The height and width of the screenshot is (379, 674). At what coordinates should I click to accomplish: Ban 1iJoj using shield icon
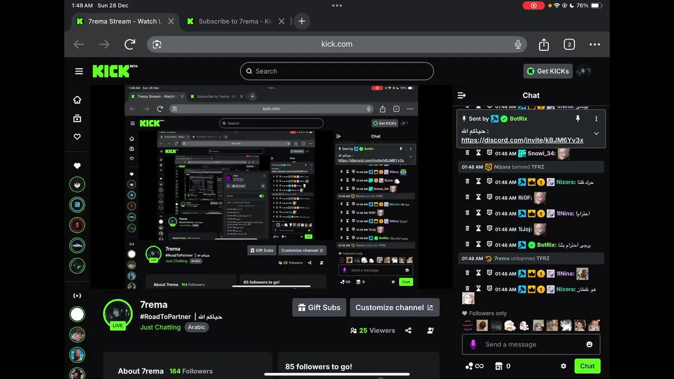490,229
